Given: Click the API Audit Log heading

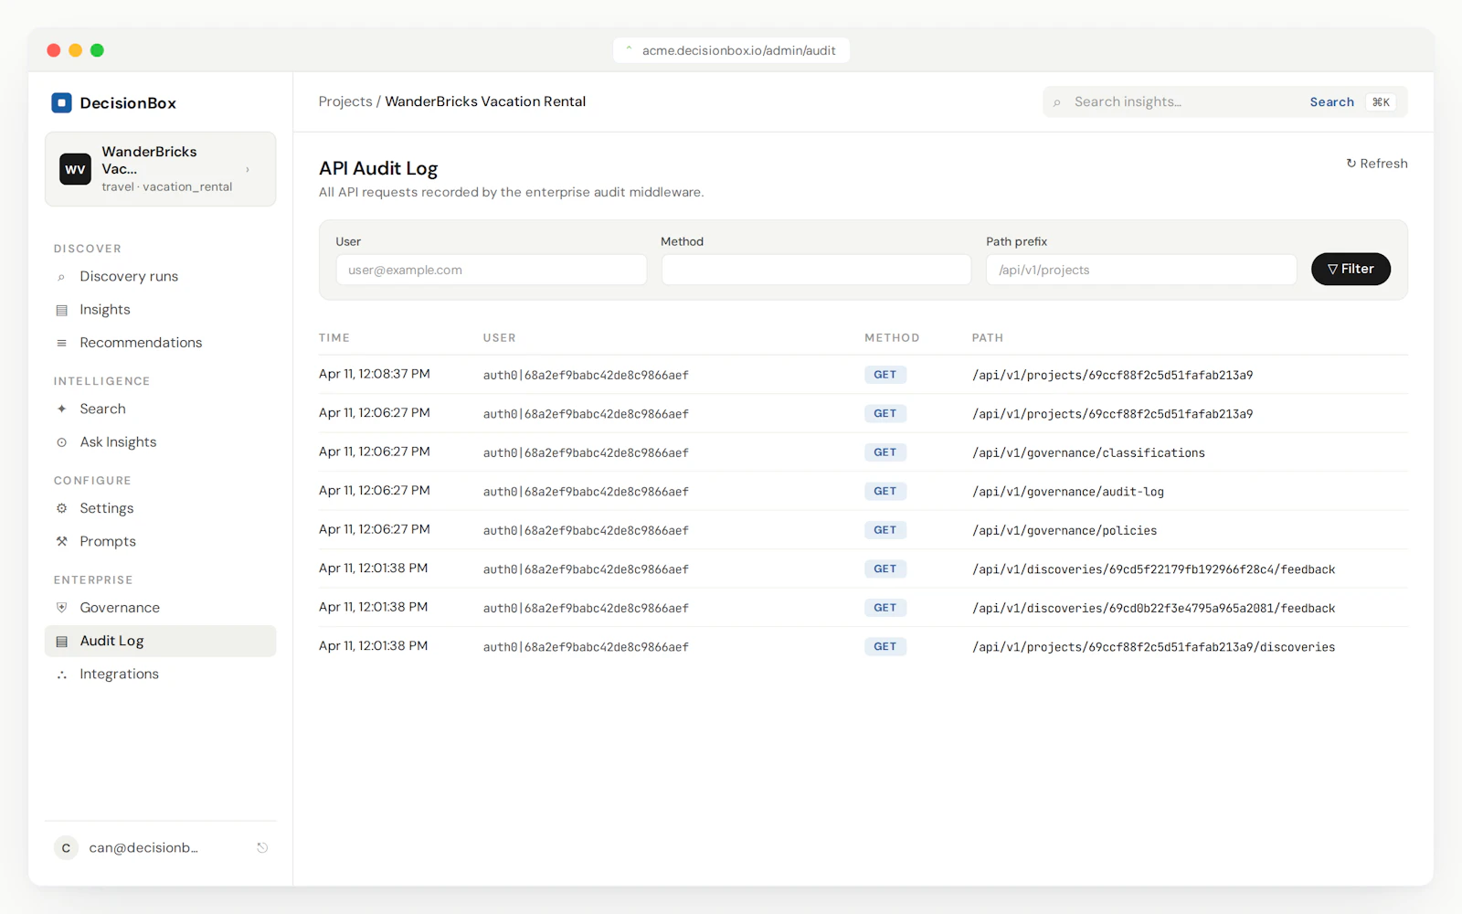Looking at the screenshot, I should point(378,168).
